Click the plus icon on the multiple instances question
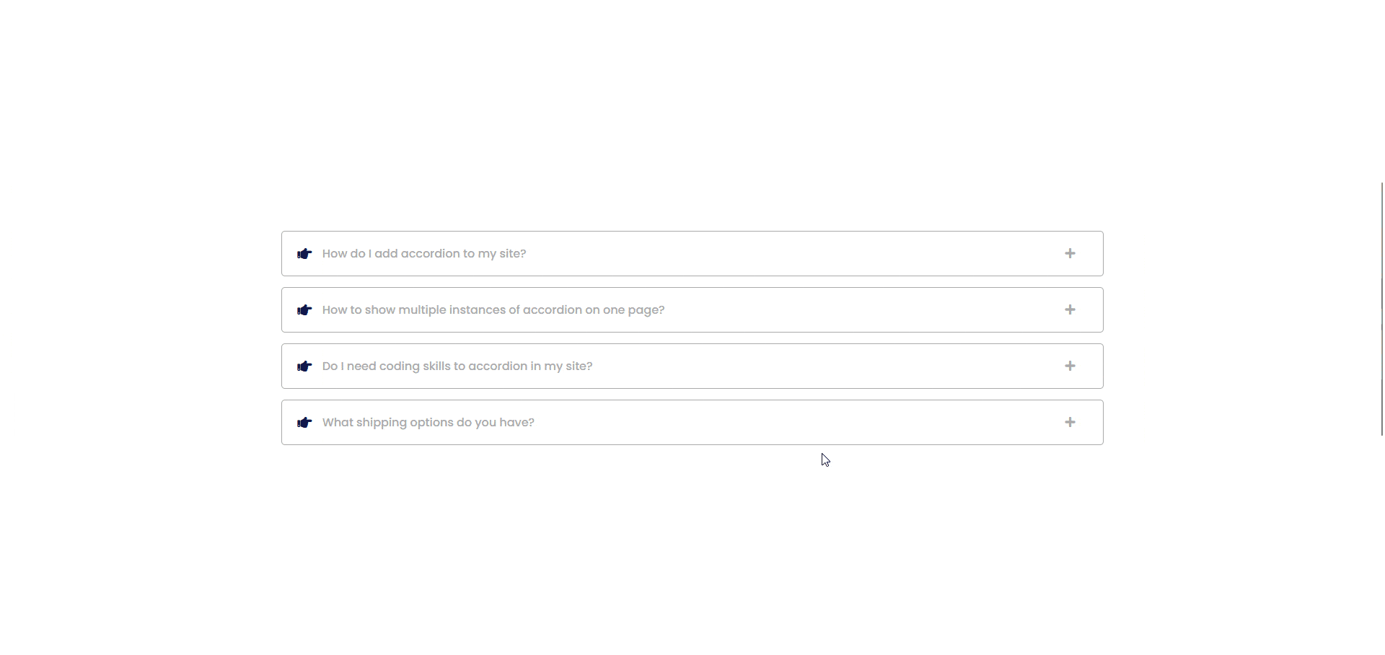The width and height of the screenshot is (1385, 655). point(1070,309)
